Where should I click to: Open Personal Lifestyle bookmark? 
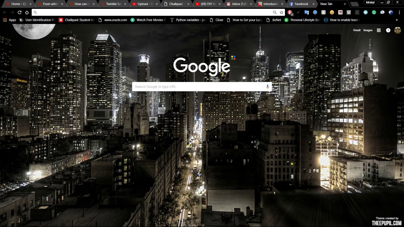(x=302, y=20)
